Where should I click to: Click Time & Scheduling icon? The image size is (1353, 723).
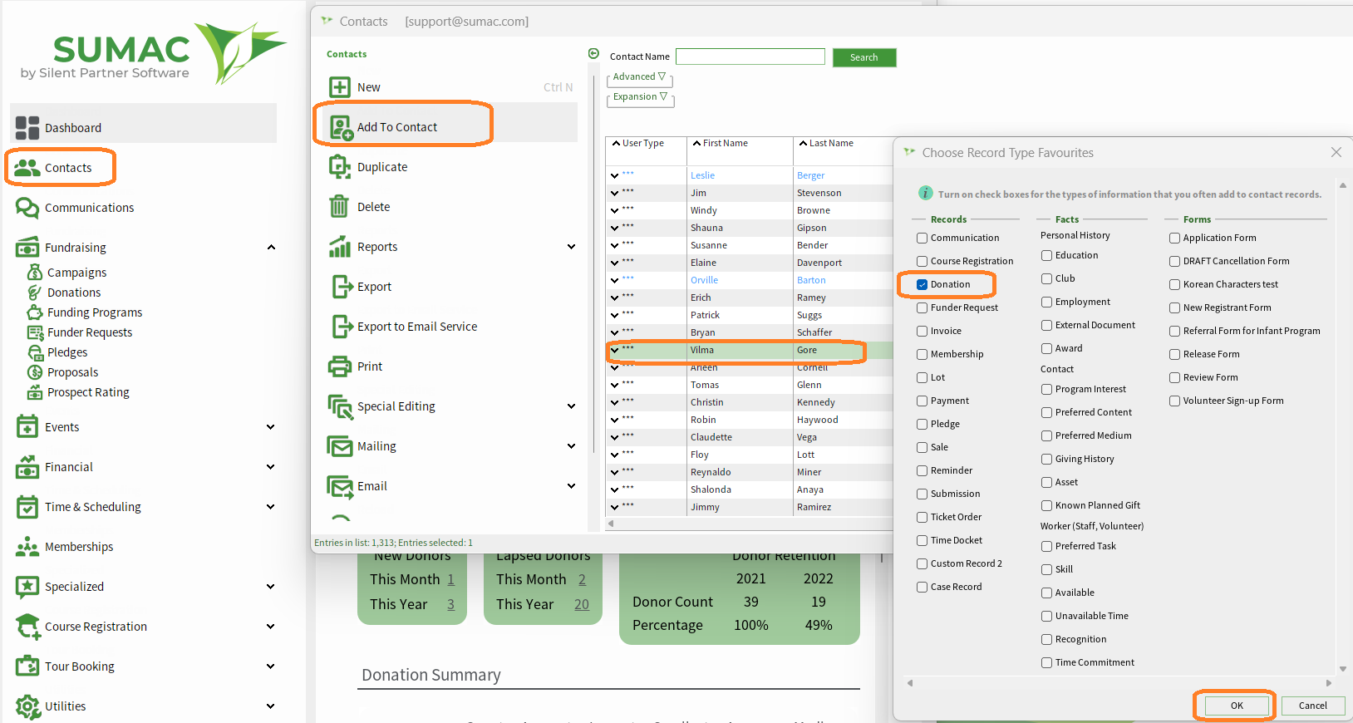[27, 507]
